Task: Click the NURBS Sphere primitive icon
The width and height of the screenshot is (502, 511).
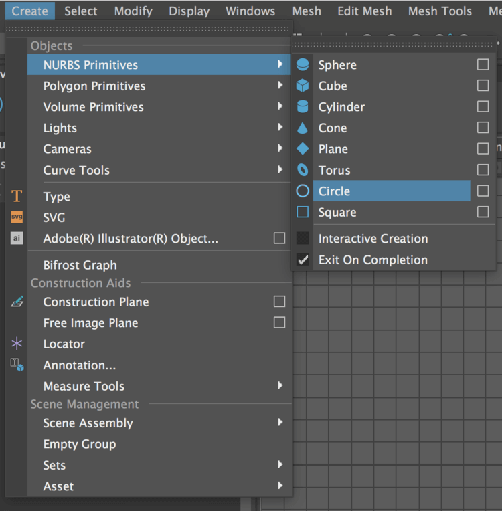Action: click(x=303, y=65)
